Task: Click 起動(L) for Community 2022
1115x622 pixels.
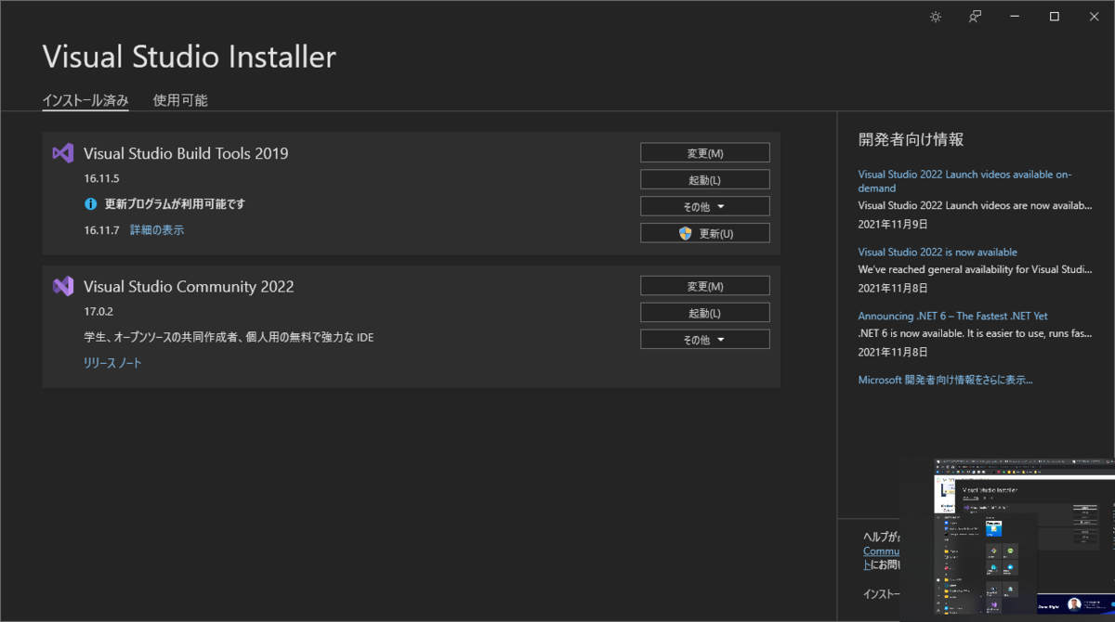Action: 705,313
